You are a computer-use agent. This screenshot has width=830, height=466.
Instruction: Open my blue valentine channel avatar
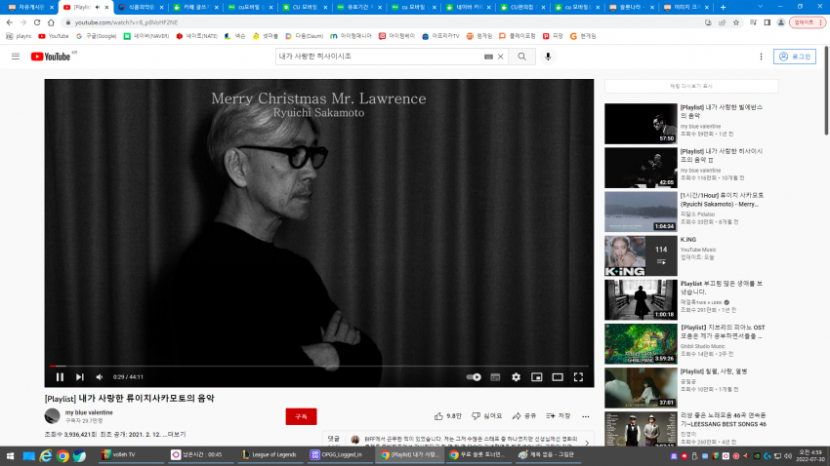[52, 416]
